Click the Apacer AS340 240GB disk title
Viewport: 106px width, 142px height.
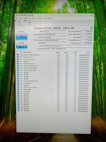coord(54,28)
